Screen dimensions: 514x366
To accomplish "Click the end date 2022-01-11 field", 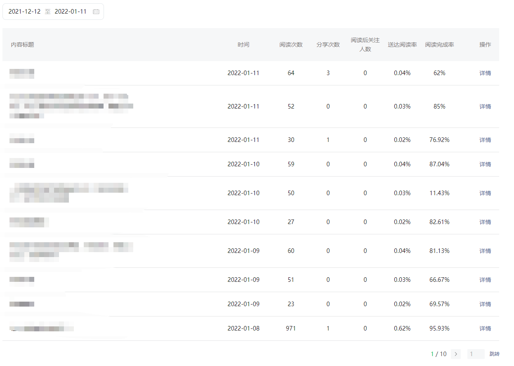I will [x=71, y=12].
